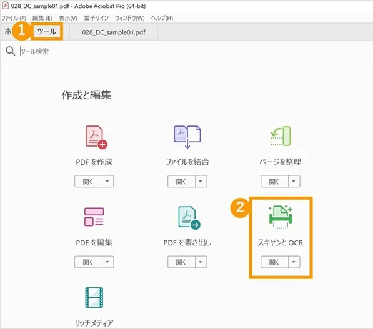Select the ページを整理 tool icon
The width and height of the screenshot is (373, 329).
click(x=281, y=136)
